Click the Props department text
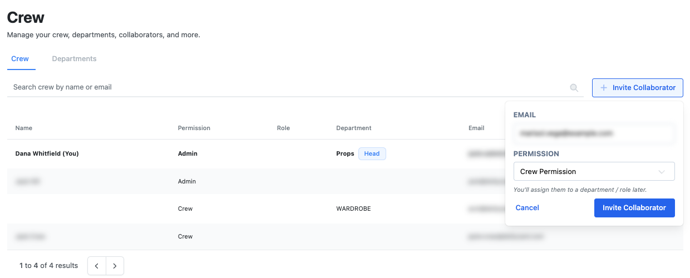This screenshot has height=278, width=690. coord(345,154)
